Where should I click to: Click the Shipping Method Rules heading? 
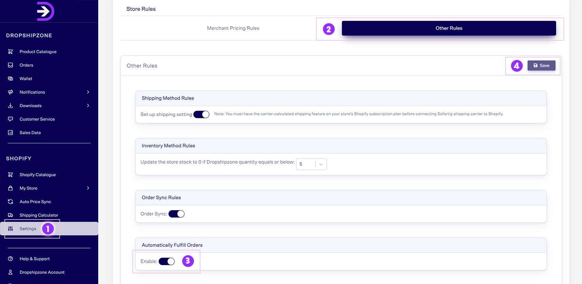coord(168,98)
